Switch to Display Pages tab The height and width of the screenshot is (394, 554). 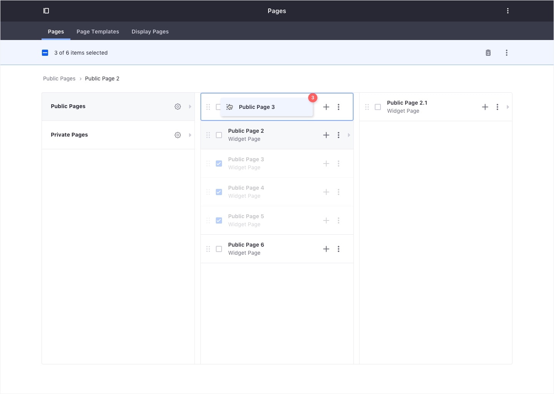(150, 32)
